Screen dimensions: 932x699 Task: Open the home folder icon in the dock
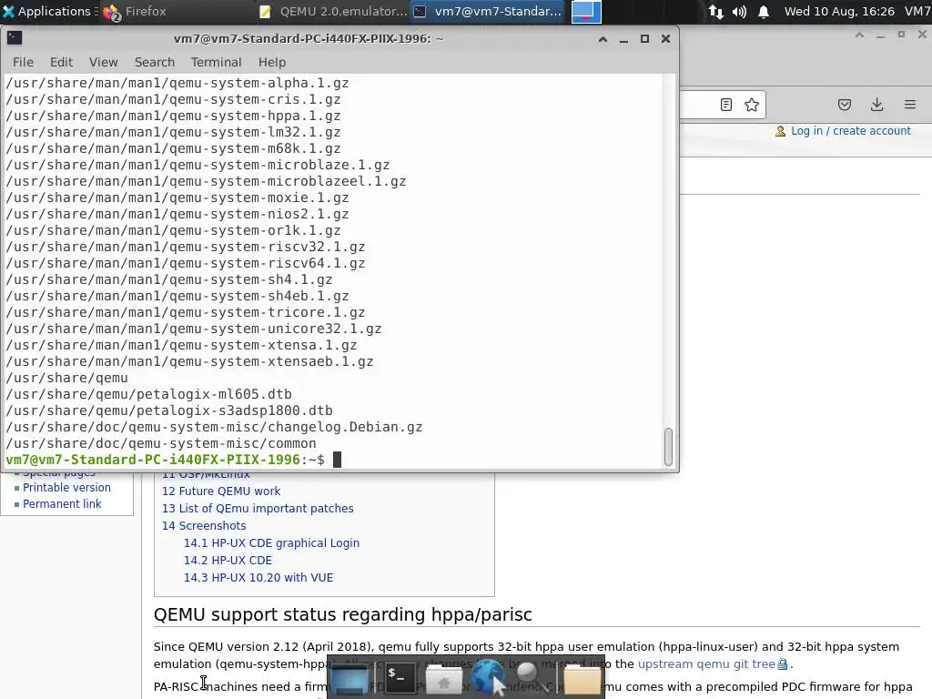(x=443, y=679)
